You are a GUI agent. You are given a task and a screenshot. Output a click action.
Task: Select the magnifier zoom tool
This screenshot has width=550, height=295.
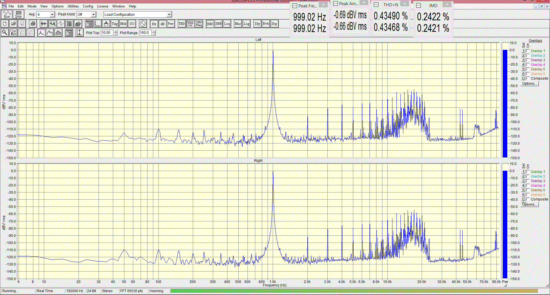tap(5, 33)
